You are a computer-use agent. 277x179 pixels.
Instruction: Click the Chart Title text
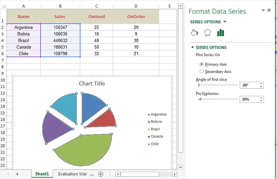coord(92,83)
